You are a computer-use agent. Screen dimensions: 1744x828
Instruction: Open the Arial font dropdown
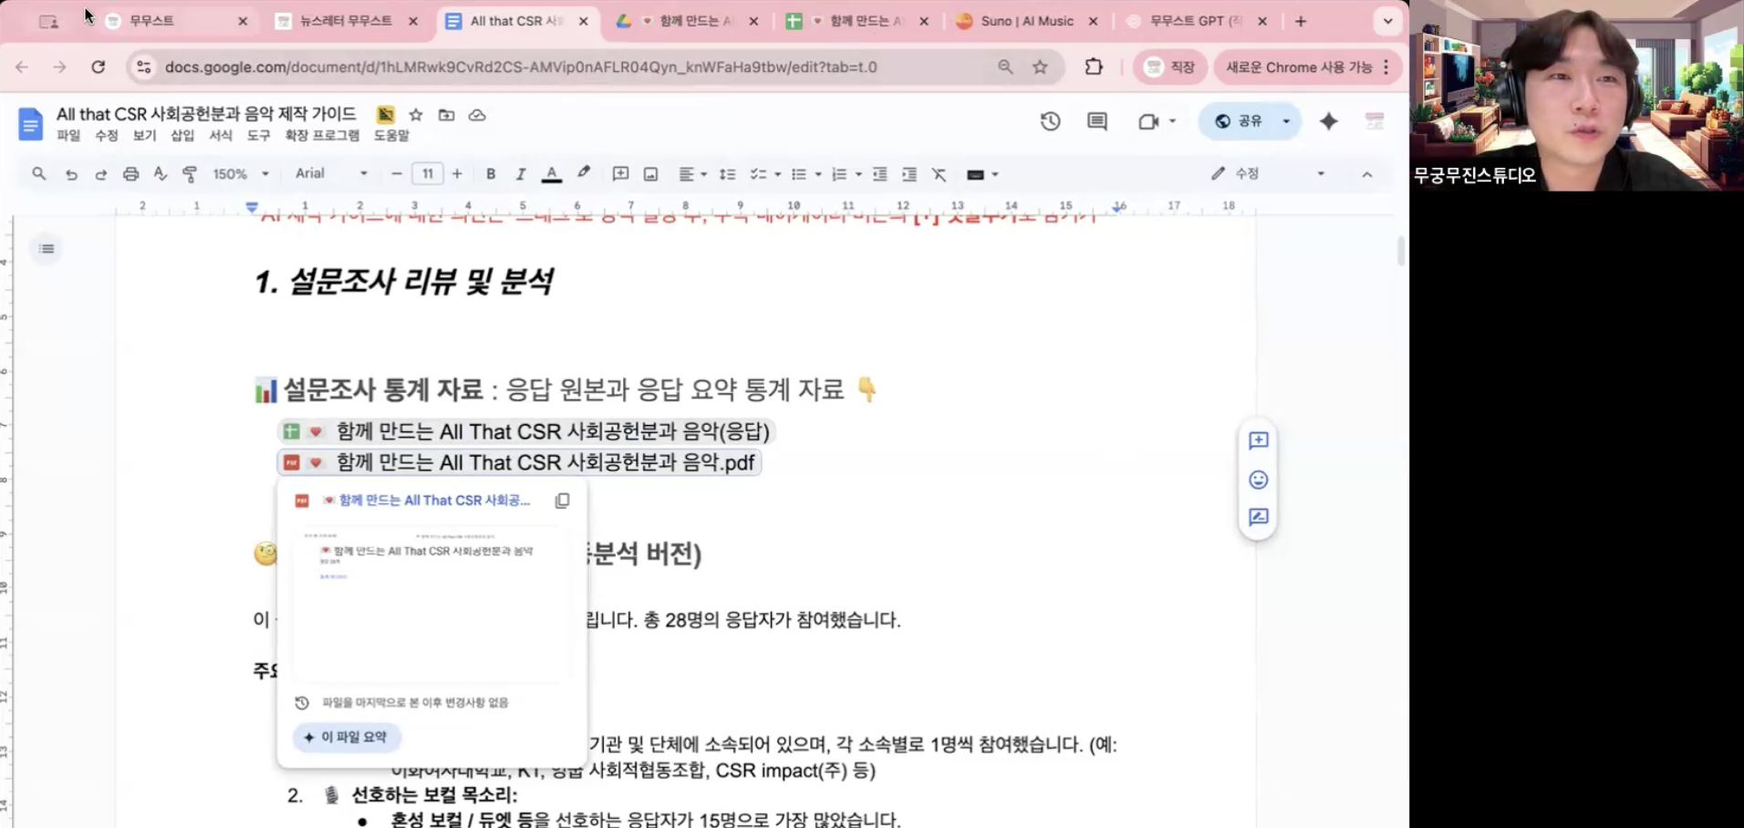331,174
